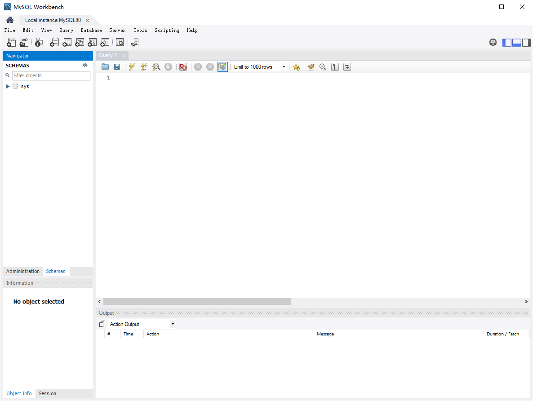
Task: Save current statement to snippets star icon
Action: pos(297,67)
